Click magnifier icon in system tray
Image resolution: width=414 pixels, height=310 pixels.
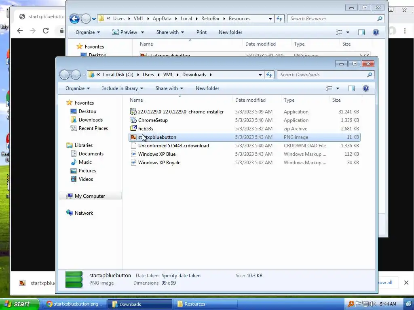(351, 304)
